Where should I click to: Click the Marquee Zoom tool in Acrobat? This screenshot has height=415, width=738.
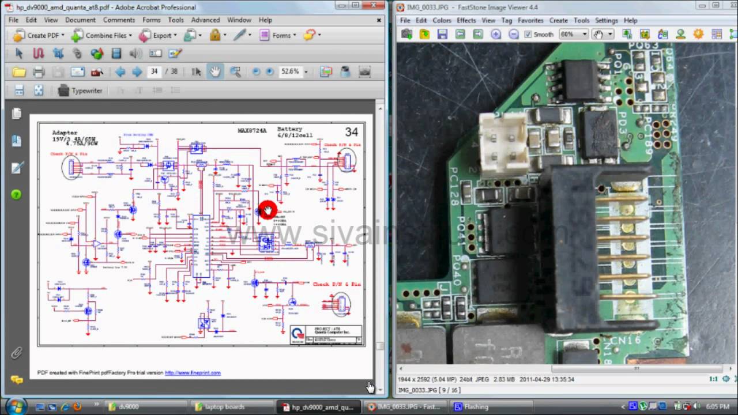coord(235,72)
